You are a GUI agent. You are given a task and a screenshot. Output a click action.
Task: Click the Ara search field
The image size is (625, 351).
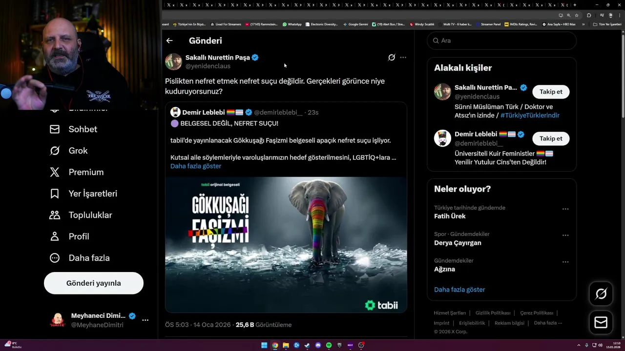pyautogui.click(x=502, y=40)
